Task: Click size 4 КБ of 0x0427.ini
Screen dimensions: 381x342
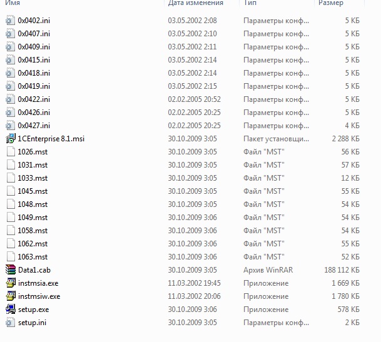Action: (352, 125)
